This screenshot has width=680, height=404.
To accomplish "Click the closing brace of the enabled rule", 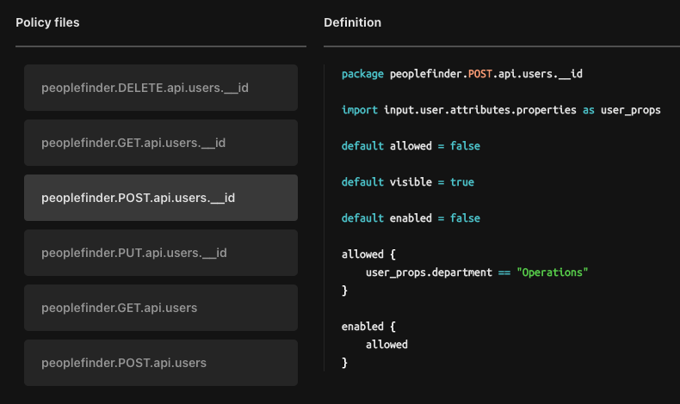I will [x=344, y=363].
